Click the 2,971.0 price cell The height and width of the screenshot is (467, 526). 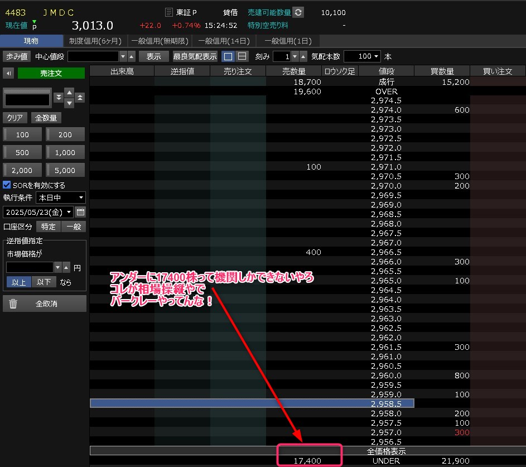click(387, 167)
